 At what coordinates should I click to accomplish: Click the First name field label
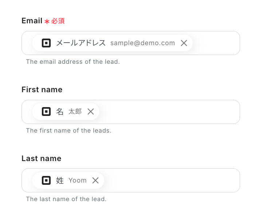tap(42, 90)
